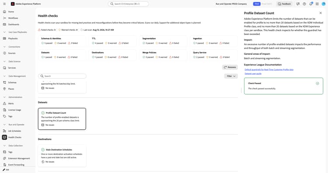Select the Query Service summary card
The height and width of the screenshot is (173, 328).
(x=214, y=55)
